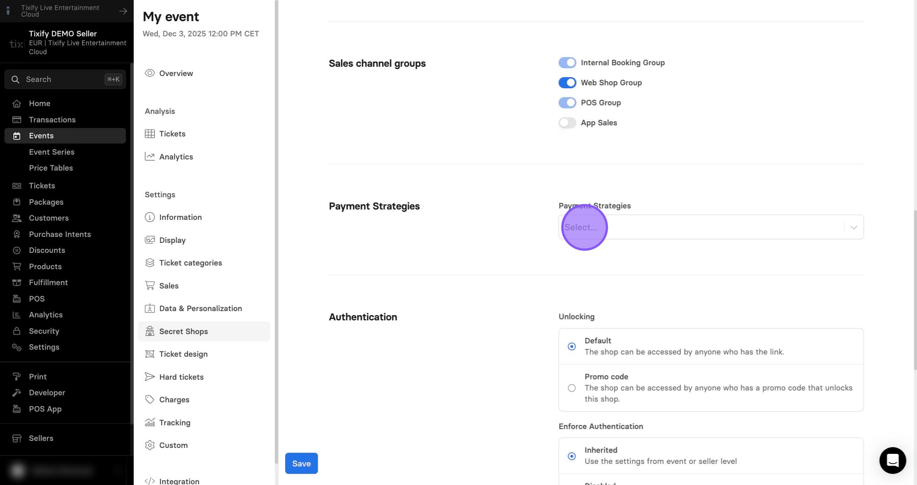Click the Products cart icon
This screenshot has width=917, height=485.
point(17,267)
